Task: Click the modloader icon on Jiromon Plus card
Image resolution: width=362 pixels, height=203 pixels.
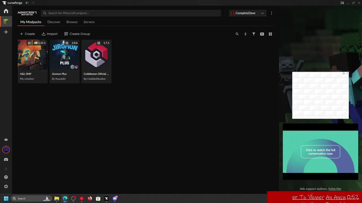Action: pyautogui.click(x=67, y=43)
